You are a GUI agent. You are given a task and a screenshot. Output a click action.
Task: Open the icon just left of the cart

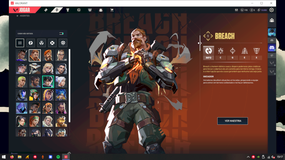[101, 10]
